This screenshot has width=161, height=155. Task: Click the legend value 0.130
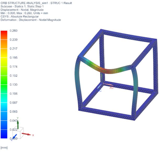[14, 84]
